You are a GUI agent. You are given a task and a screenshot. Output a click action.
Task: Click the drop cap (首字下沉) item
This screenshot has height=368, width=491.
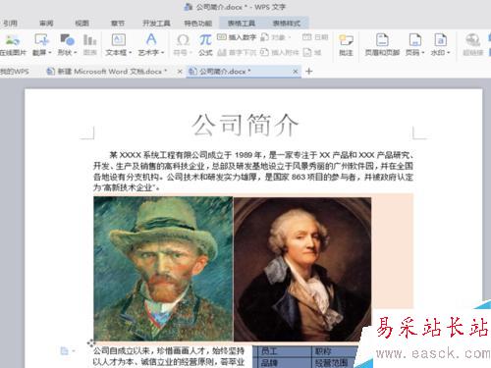(237, 52)
